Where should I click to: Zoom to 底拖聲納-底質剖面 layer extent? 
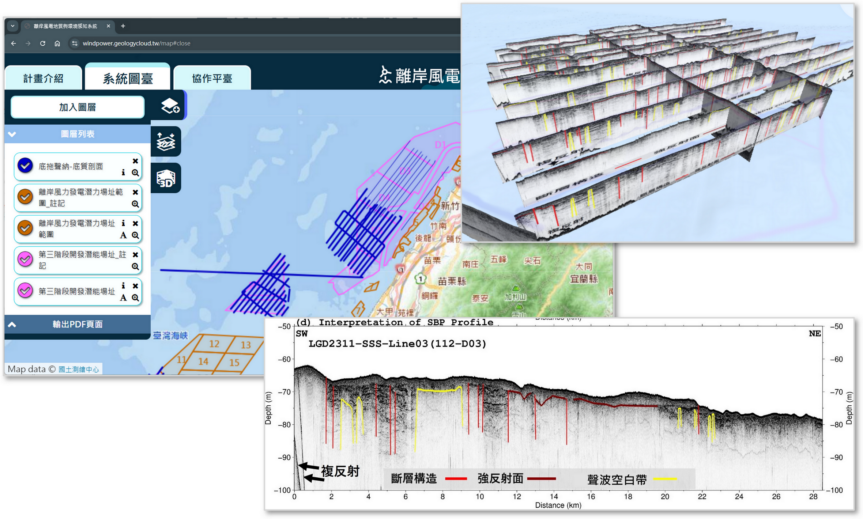[x=135, y=173]
